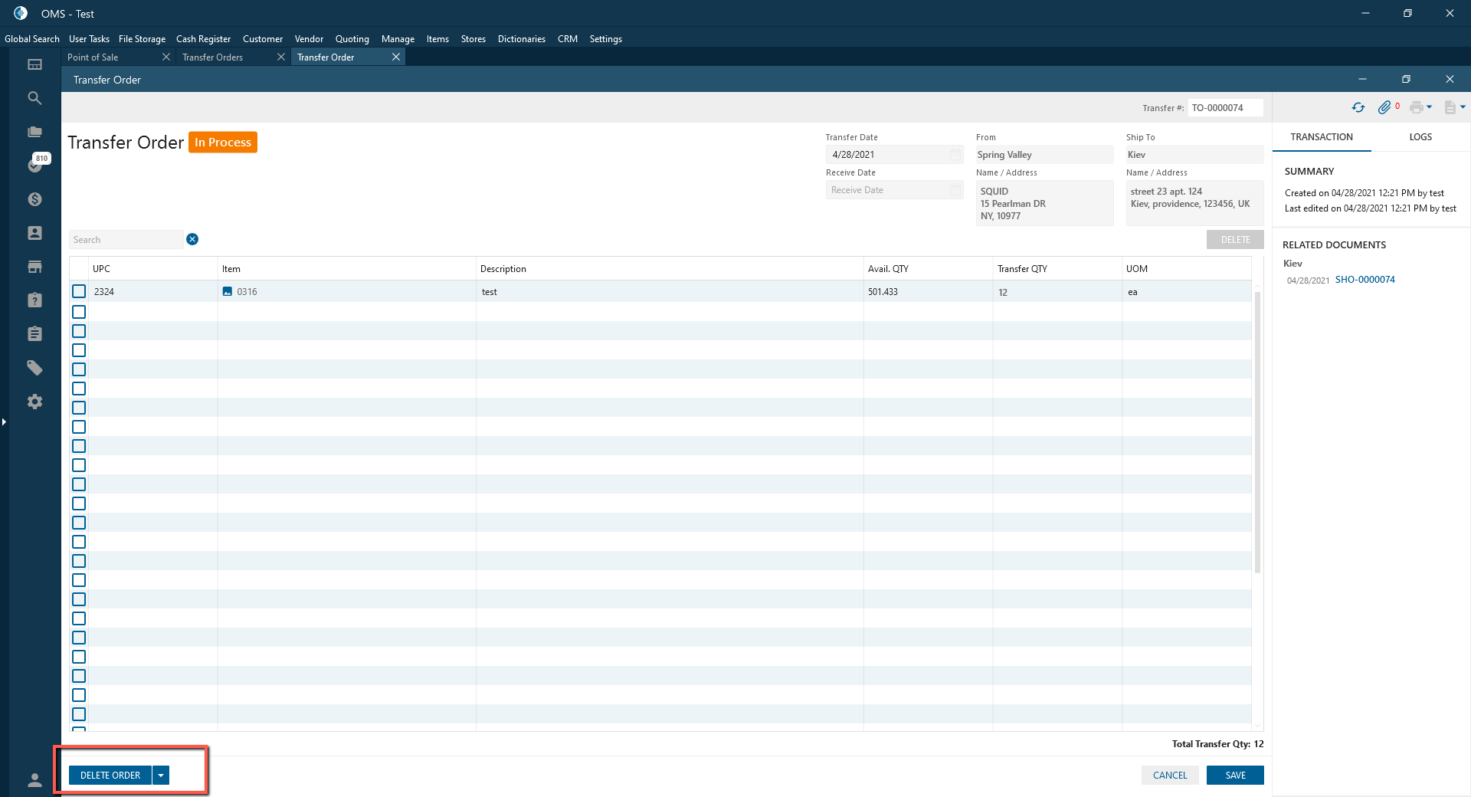This screenshot has width=1471, height=797.
Task: Expand the print options dropdown arrow
Action: tap(1430, 107)
